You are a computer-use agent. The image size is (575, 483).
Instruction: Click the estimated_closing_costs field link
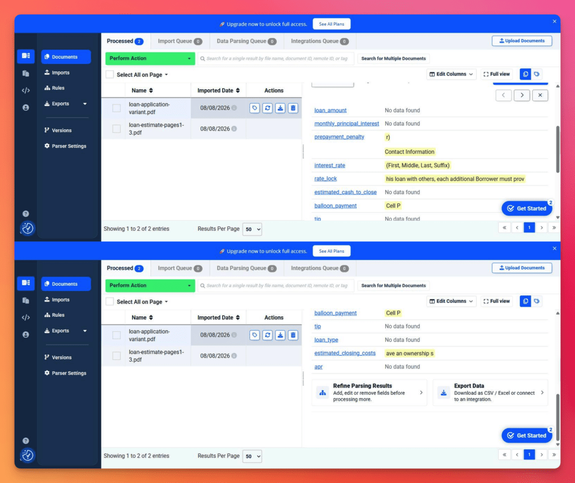click(345, 353)
